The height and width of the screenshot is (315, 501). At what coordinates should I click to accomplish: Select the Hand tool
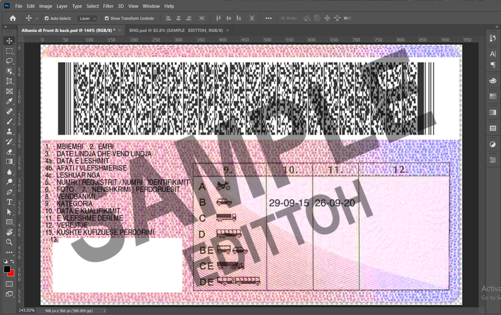click(9, 232)
